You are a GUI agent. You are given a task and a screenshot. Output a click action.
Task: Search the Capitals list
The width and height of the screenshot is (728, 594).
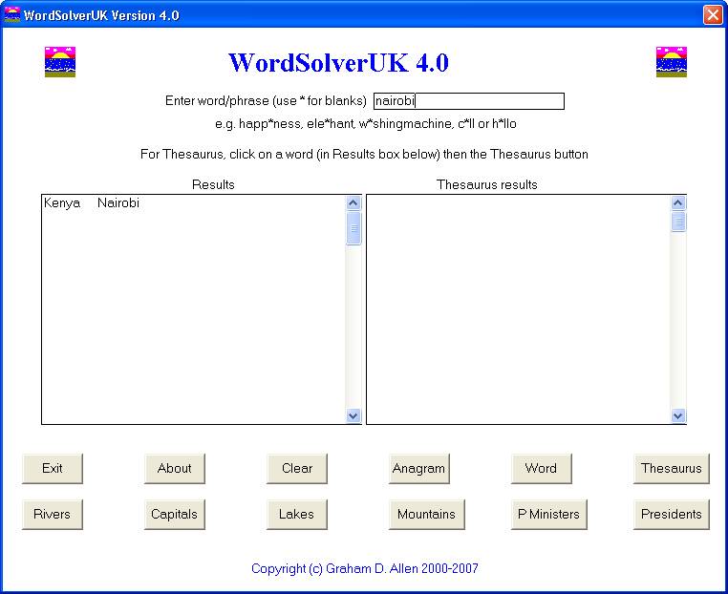[175, 514]
